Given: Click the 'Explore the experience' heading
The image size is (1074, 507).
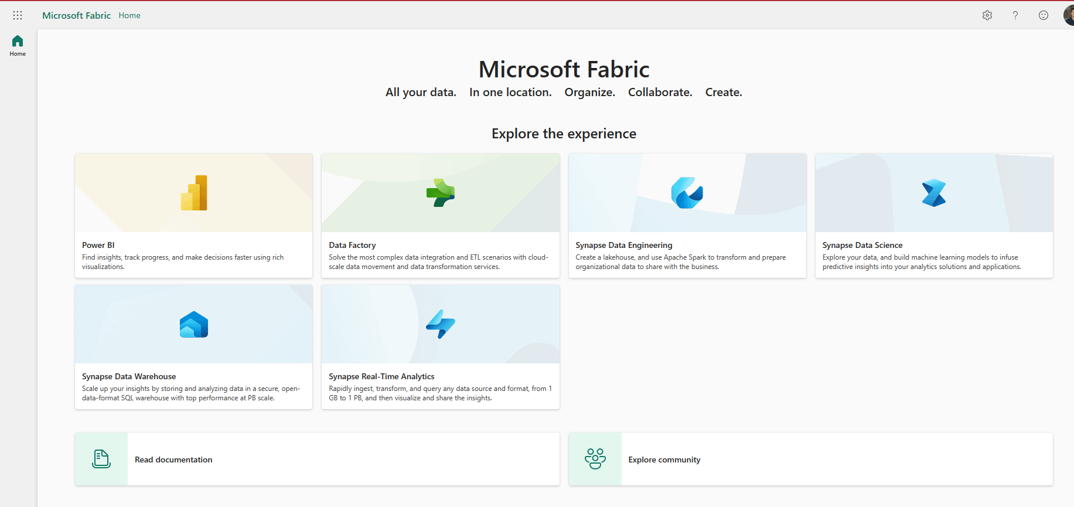Looking at the screenshot, I should (564, 134).
